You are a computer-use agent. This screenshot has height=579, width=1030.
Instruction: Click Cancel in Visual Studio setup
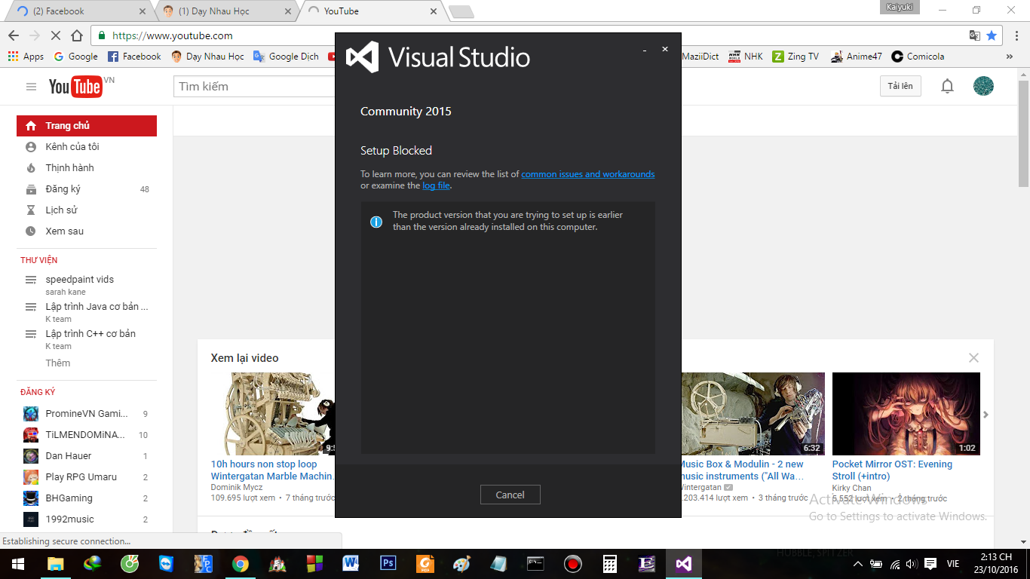510,495
